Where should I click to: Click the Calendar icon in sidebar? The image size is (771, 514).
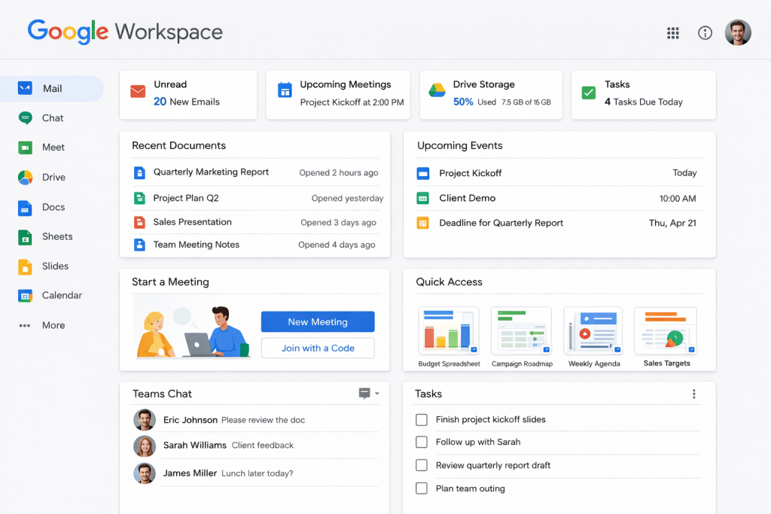[x=26, y=296]
